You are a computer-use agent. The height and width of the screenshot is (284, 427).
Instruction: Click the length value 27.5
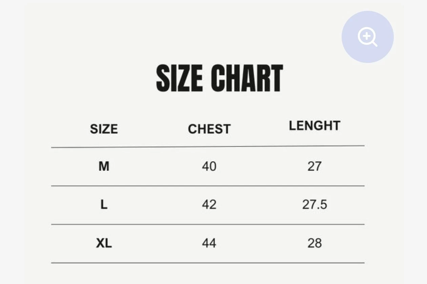pos(314,205)
